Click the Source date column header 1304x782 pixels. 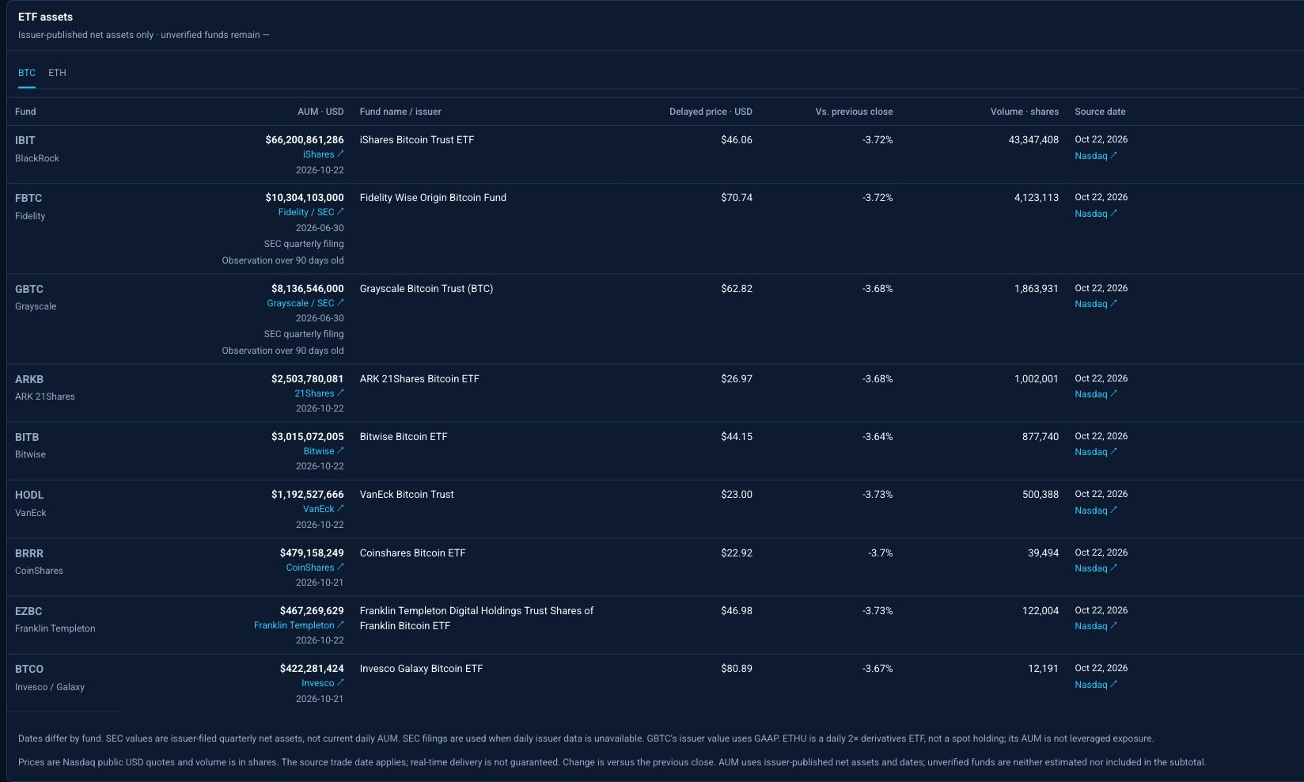(1100, 112)
